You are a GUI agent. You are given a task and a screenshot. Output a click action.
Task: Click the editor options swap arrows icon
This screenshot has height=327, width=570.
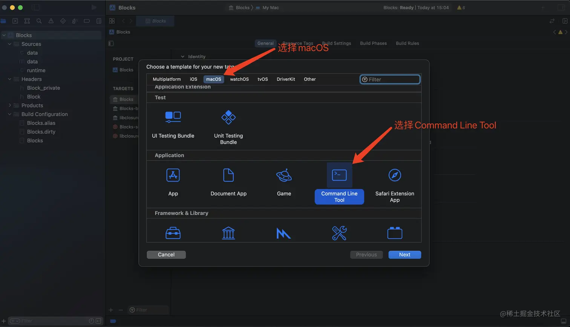click(x=552, y=21)
